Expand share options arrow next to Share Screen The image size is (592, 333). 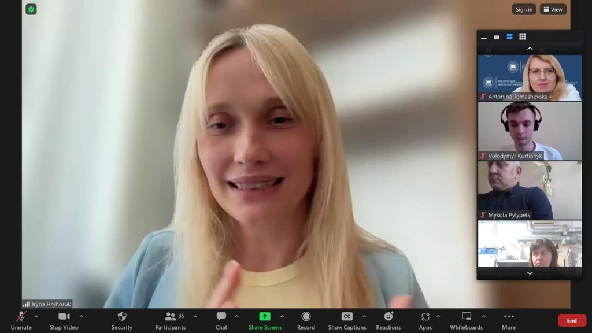(x=282, y=316)
